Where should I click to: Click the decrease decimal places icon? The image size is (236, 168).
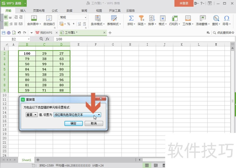pyautogui.click(x=84, y=24)
